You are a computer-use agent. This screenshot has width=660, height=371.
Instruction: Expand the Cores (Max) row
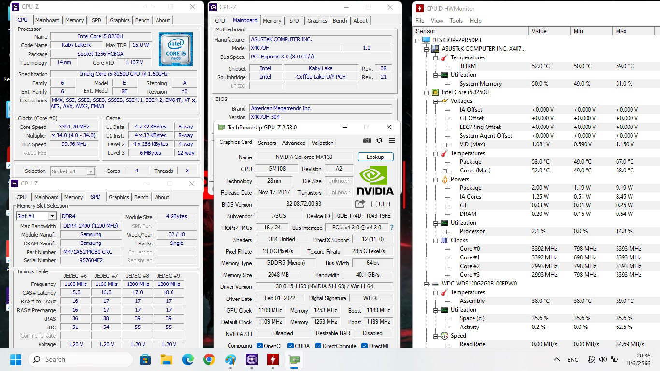coord(445,171)
